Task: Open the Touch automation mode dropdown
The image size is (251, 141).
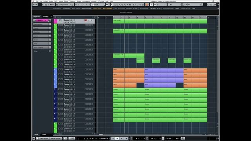Action: pos(98,5)
